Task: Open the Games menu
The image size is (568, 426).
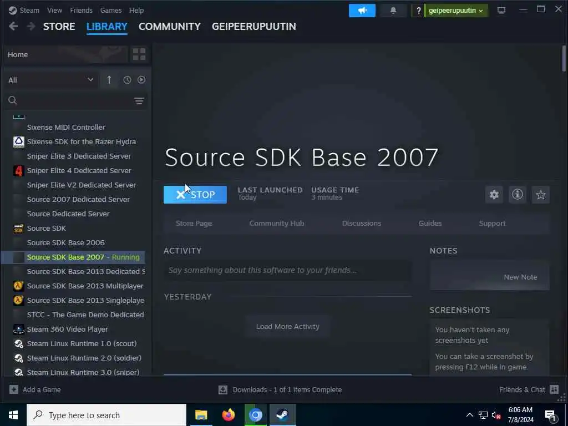Action: 111,10
